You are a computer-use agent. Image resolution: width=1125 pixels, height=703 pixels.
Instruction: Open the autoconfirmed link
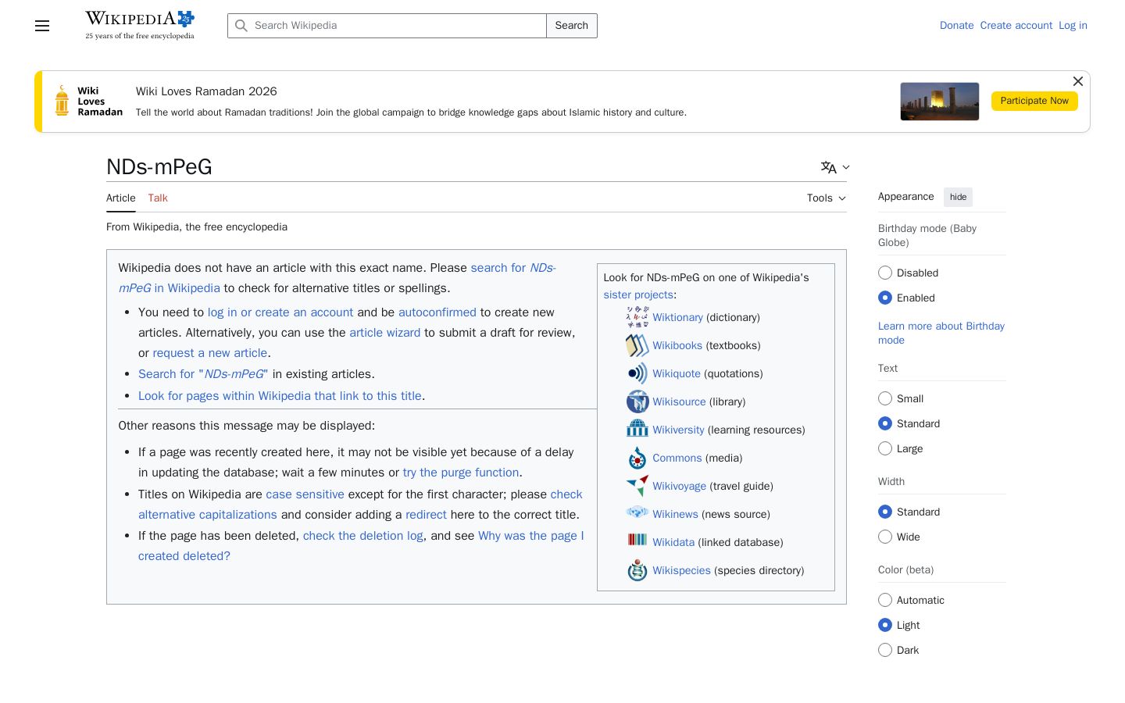(x=437, y=312)
